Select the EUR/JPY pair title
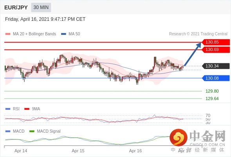231x157 pixels. (x=16, y=7)
